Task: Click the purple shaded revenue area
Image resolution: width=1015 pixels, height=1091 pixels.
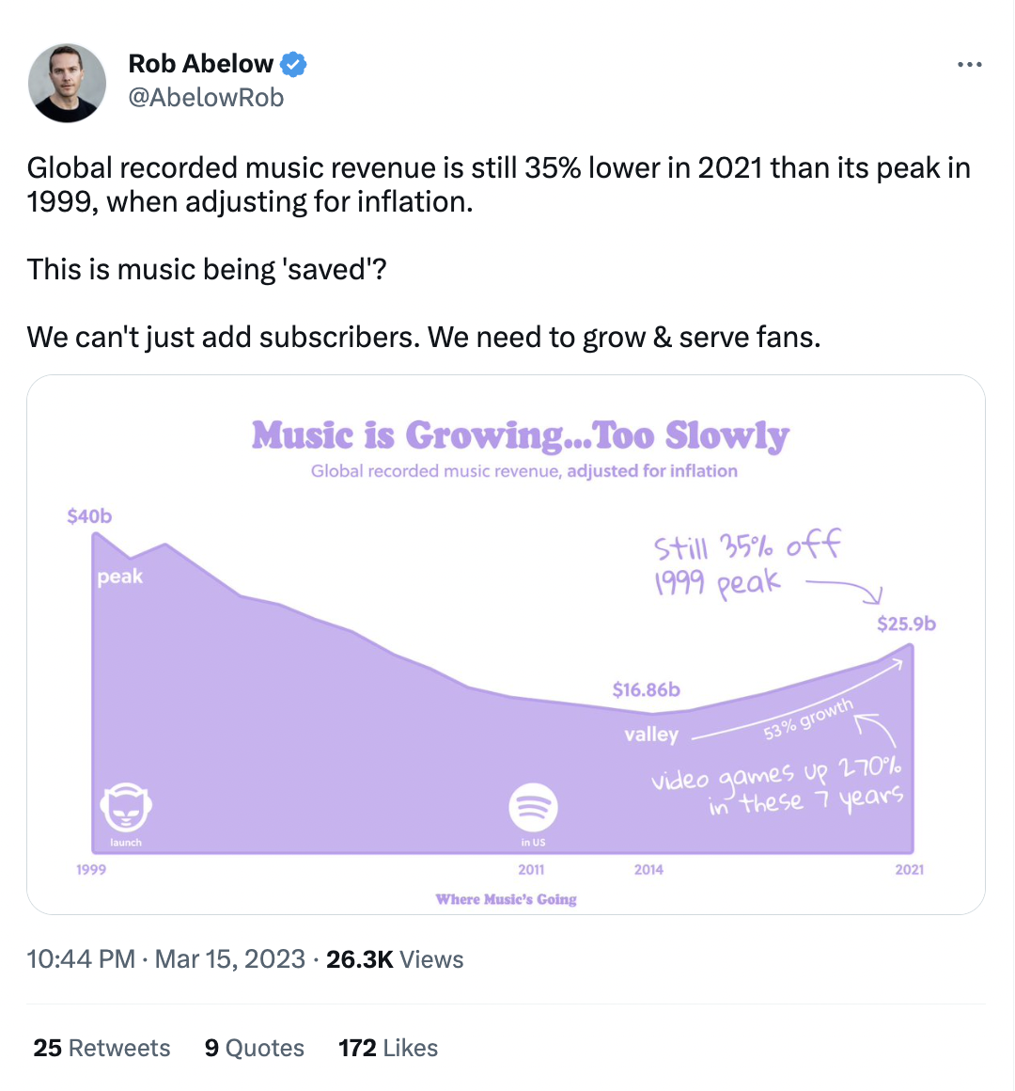Action: tap(376, 752)
